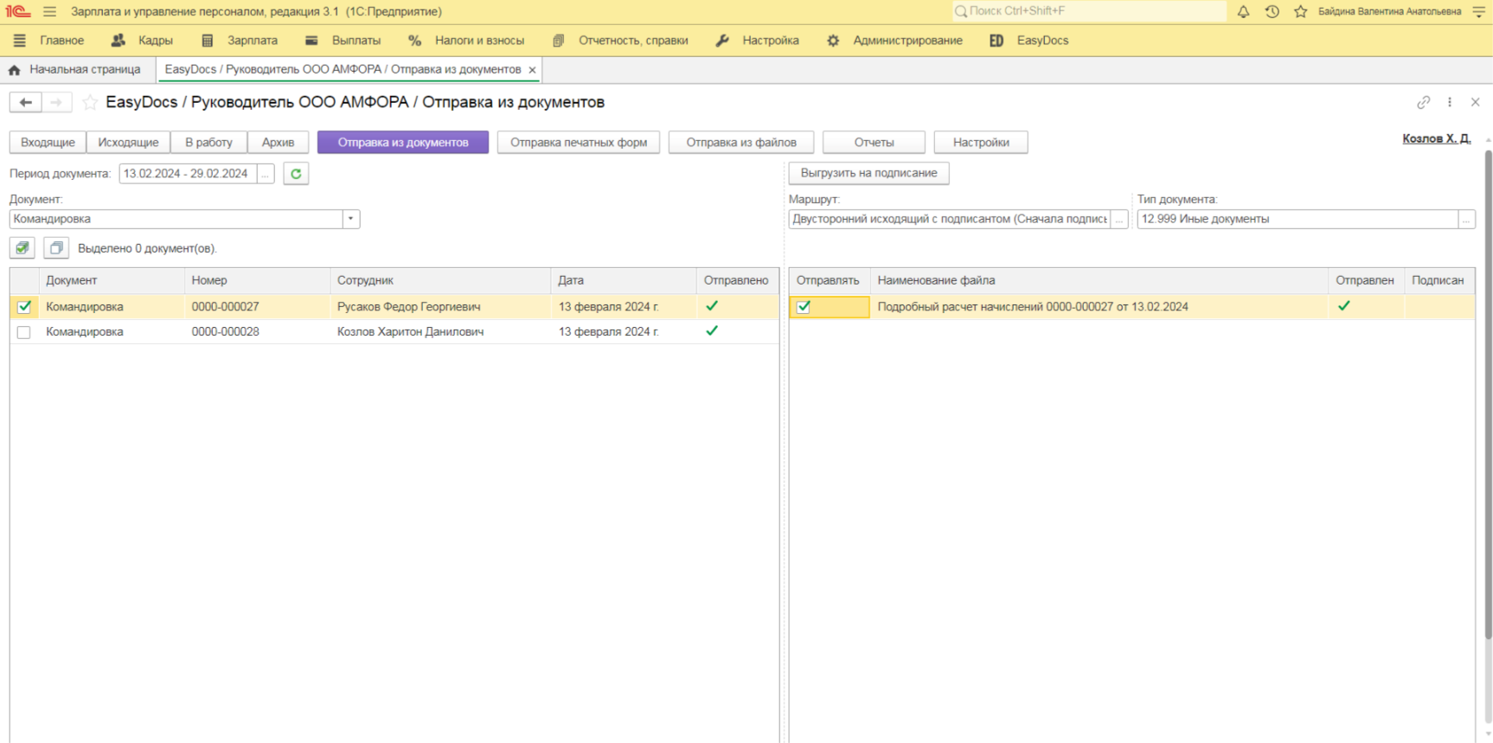Image resolution: width=1493 pixels, height=743 pixels.
Task: Click the select all documents check icon
Action: coord(22,248)
